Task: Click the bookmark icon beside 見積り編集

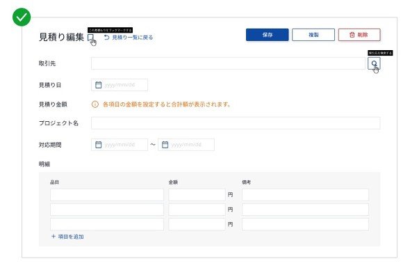Action: pos(90,37)
